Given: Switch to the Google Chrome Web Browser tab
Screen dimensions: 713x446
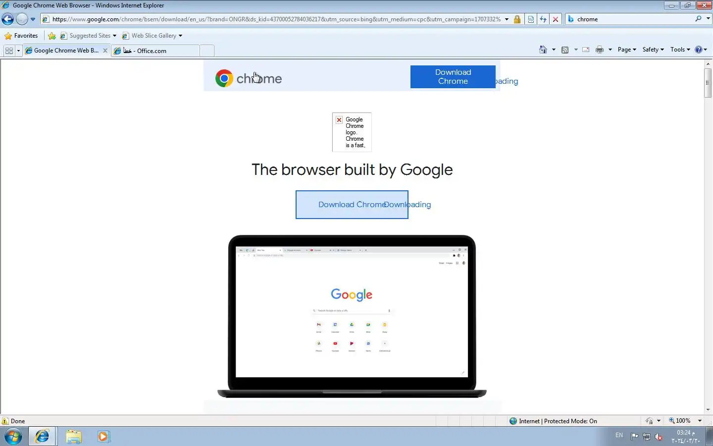Looking at the screenshot, I should (x=62, y=51).
